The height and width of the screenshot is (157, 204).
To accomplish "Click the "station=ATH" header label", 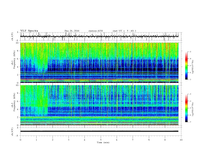I will coord(96,31).
